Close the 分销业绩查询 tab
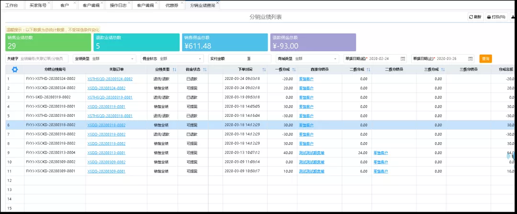The image size is (517, 214). (x=217, y=3)
